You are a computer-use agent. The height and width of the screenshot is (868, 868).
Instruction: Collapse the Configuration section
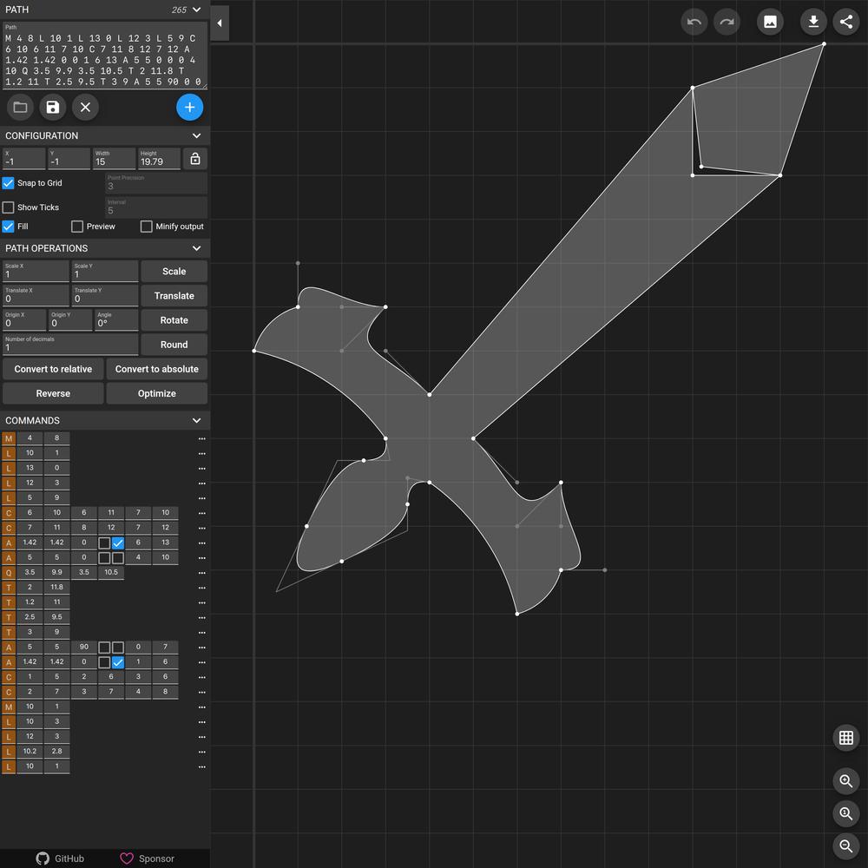[196, 136]
